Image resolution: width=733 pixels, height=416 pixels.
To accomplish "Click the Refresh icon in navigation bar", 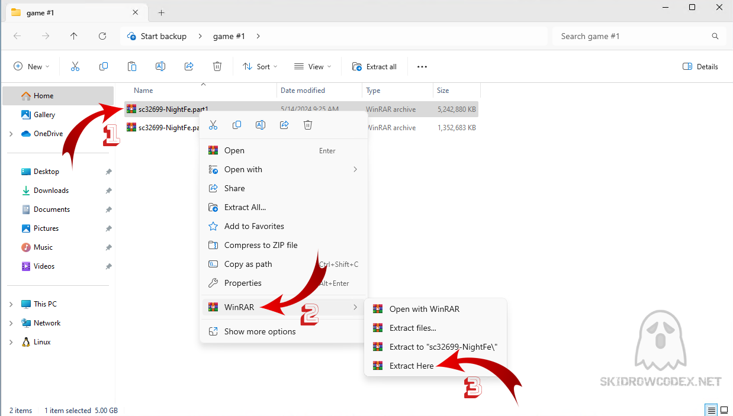I will click(102, 36).
